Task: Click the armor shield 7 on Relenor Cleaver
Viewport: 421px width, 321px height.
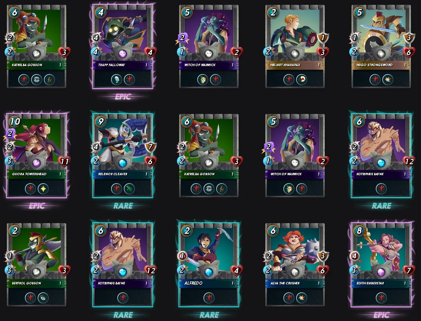Action: pos(151,147)
